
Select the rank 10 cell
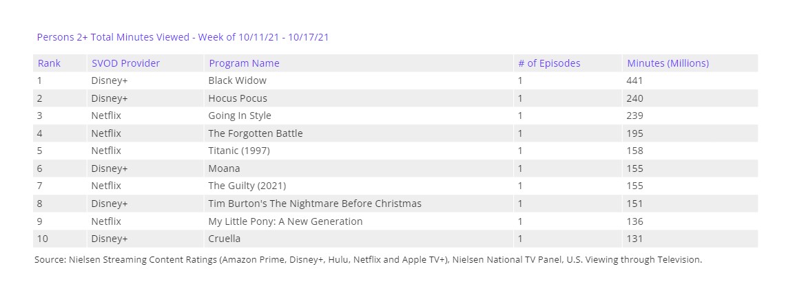click(x=43, y=239)
